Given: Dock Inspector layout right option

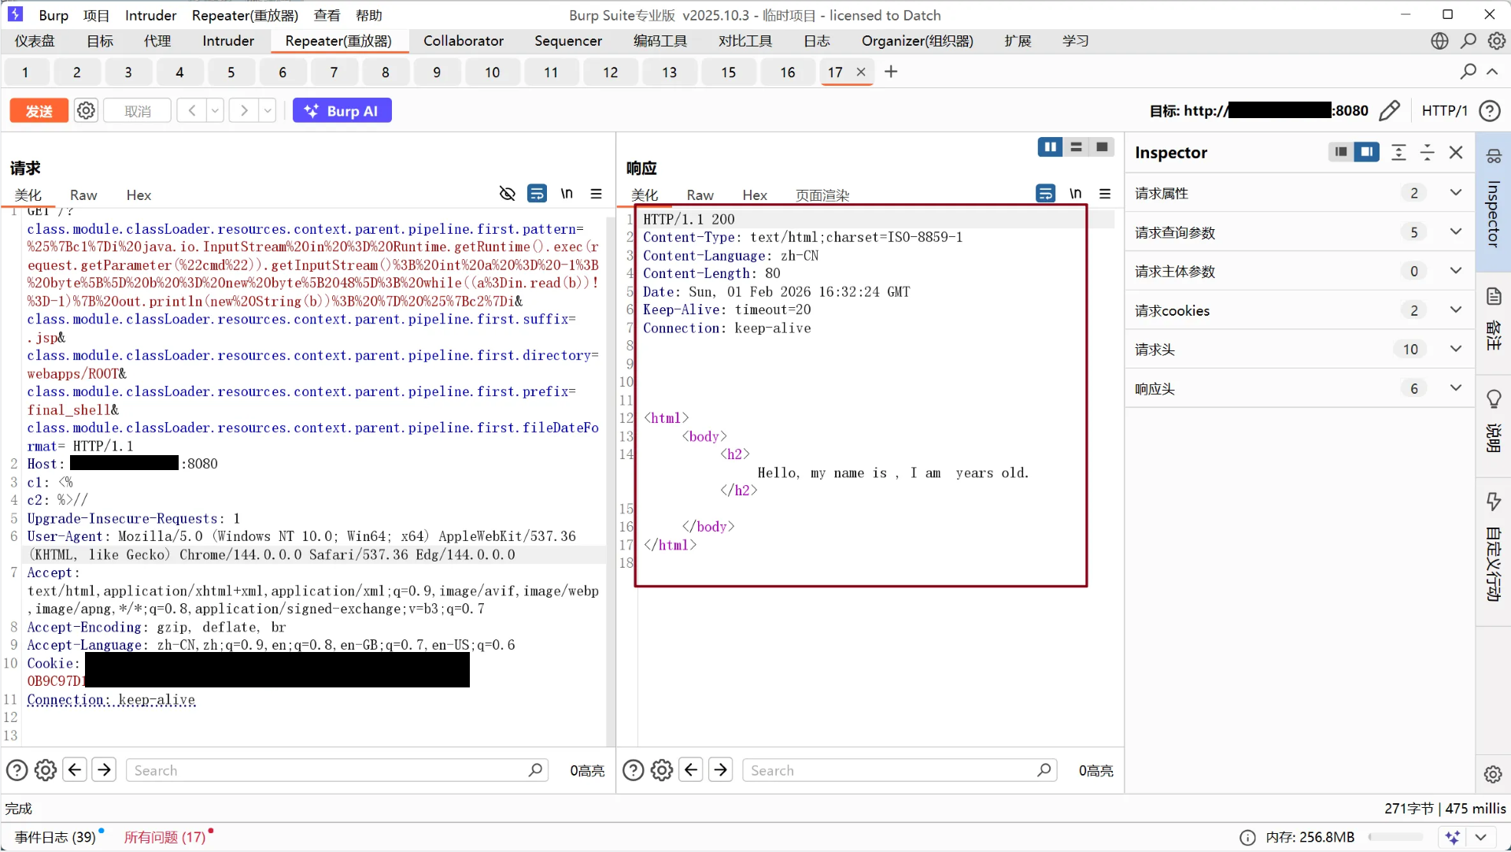Looking at the screenshot, I should pyautogui.click(x=1367, y=152).
